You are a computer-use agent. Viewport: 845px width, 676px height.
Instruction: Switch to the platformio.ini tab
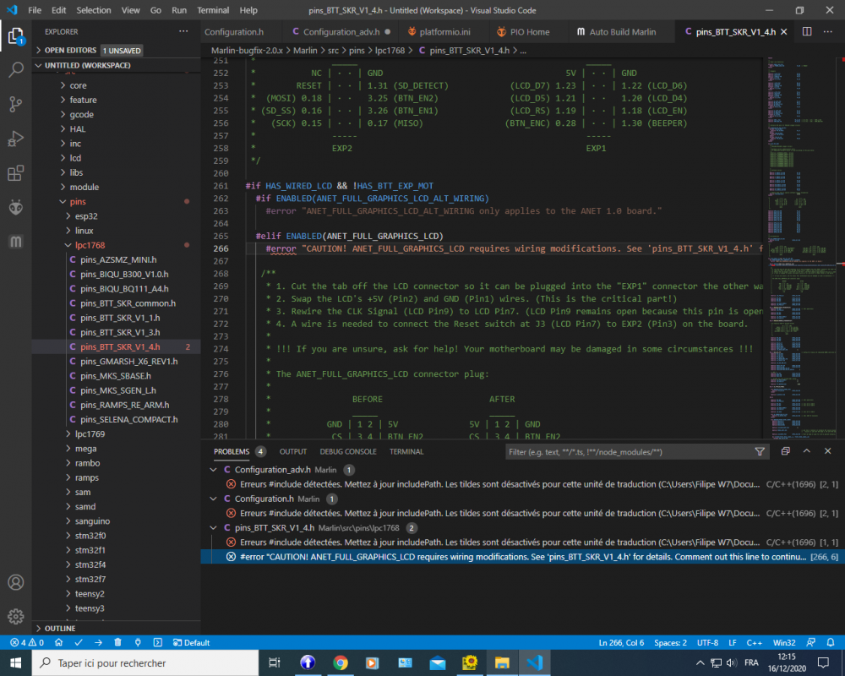[x=445, y=31]
